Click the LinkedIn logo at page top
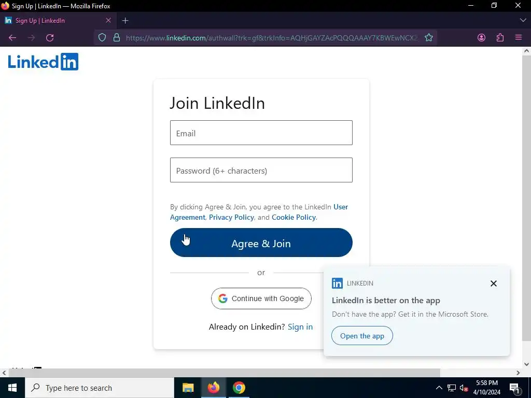 click(43, 62)
